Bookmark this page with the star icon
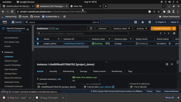181x102 pixels. coord(159,12)
